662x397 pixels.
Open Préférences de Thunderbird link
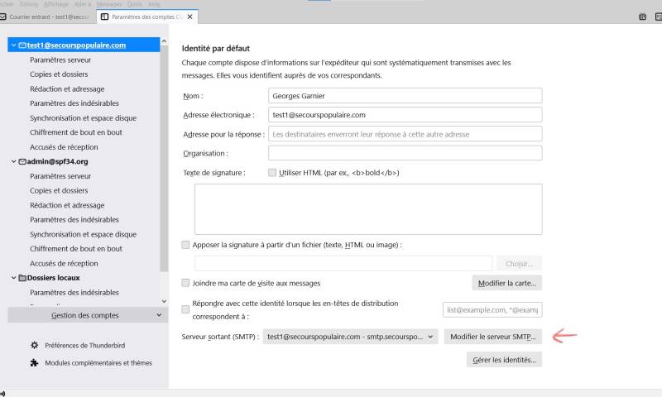(85, 345)
